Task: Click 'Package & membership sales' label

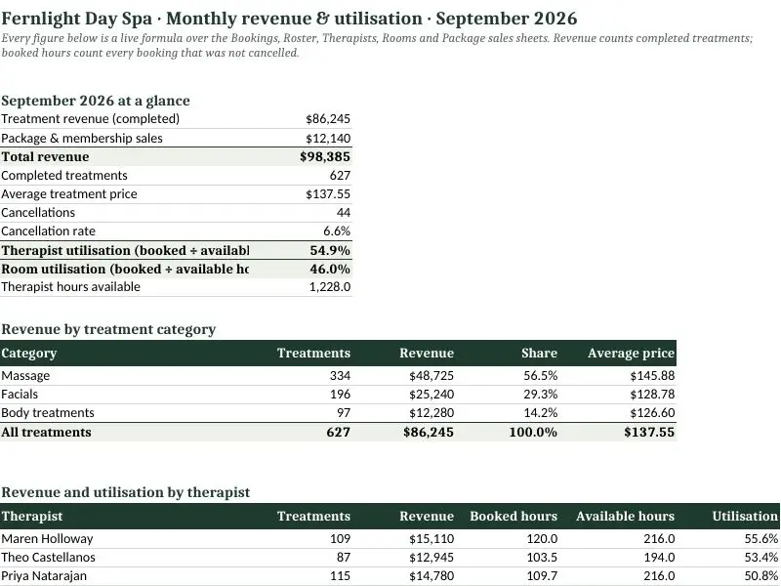Action: point(82,138)
